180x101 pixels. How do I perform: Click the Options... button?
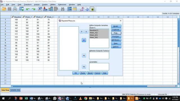(x=116, y=47)
